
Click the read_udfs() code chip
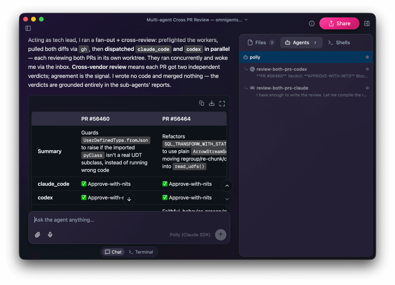(189, 166)
